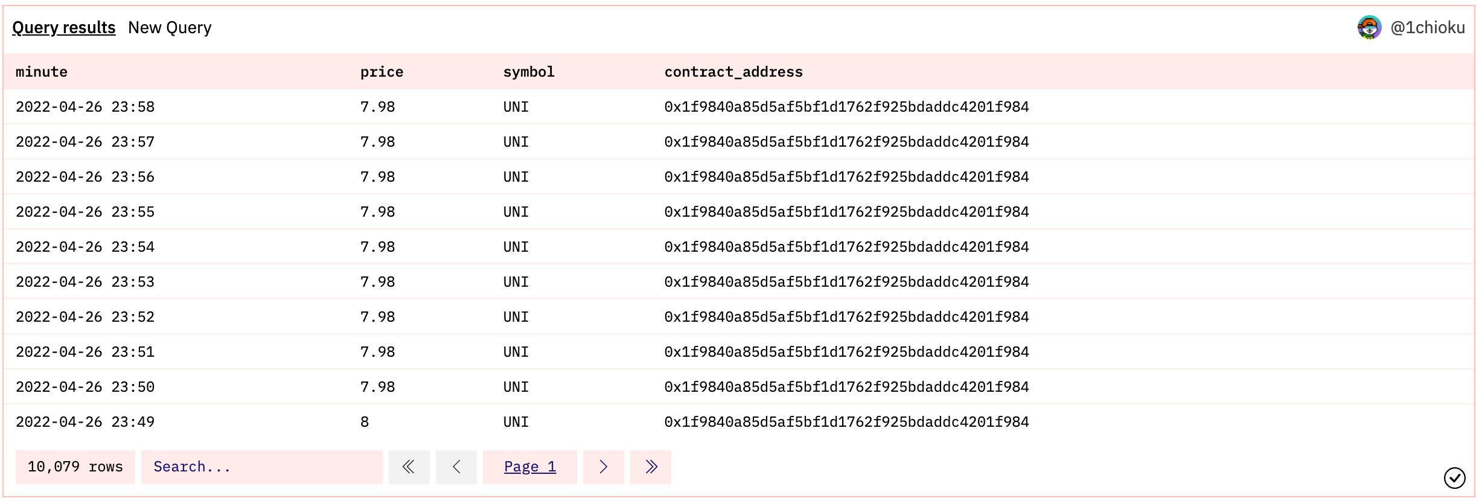The image size is (1479, 501).
Task: Click UNI symbol in the 23:57 row
Action: pyautogui.click(x=516, y=142)
